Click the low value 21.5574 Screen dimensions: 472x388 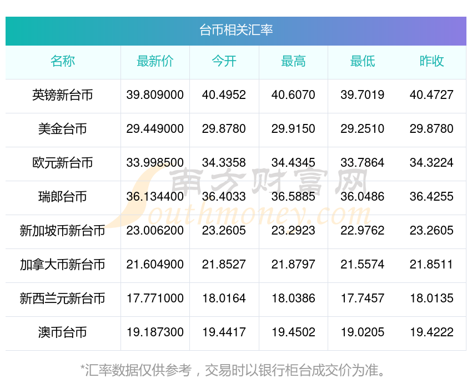(363, 265)
